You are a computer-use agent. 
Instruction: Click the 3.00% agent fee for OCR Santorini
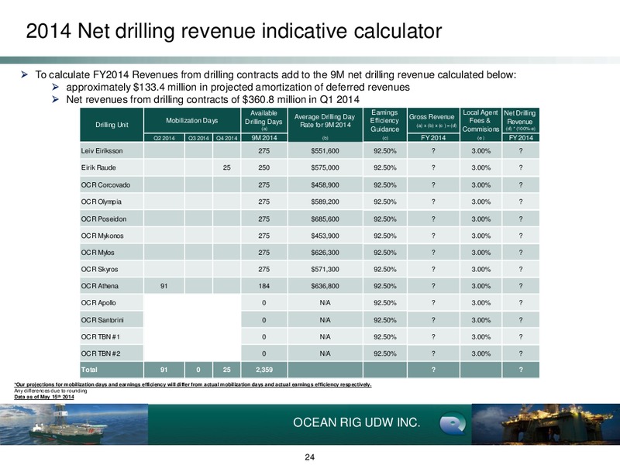pos(480,320)
